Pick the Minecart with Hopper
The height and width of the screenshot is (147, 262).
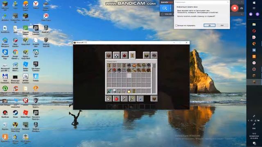tap(119, 71)
